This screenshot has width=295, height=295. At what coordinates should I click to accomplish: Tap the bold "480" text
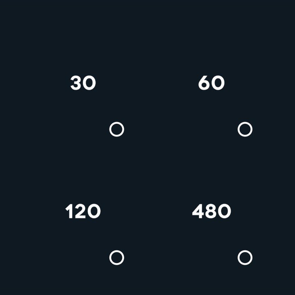coord(211,212)
